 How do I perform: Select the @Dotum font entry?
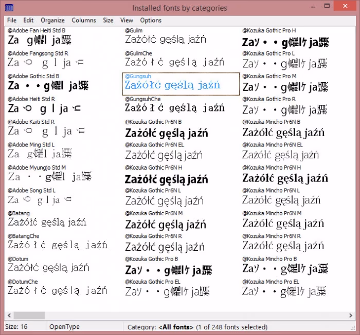coord(64,266)
